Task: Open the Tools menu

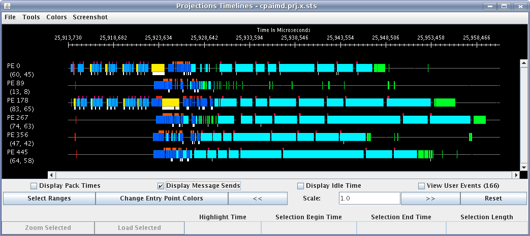Action: pyautogui.click(x=31, y=17)
